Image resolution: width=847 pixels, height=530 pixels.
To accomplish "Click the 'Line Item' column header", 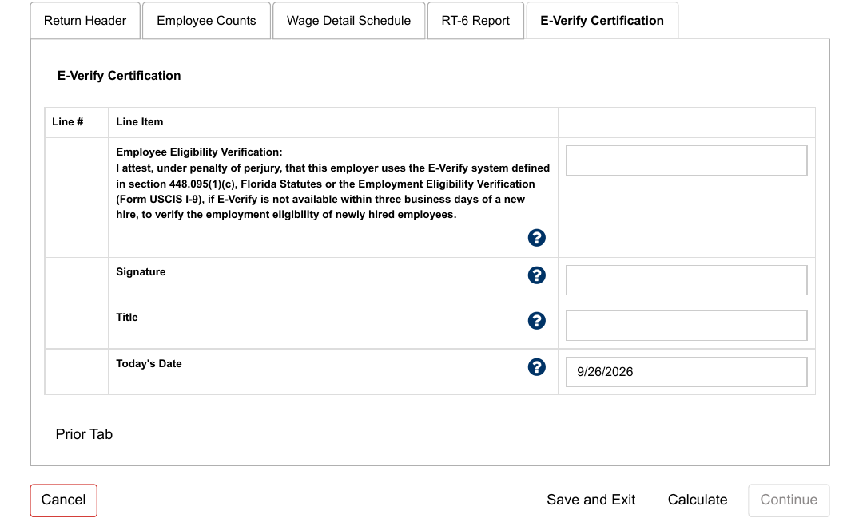I will pyautogui.click(x=139, y=122).
